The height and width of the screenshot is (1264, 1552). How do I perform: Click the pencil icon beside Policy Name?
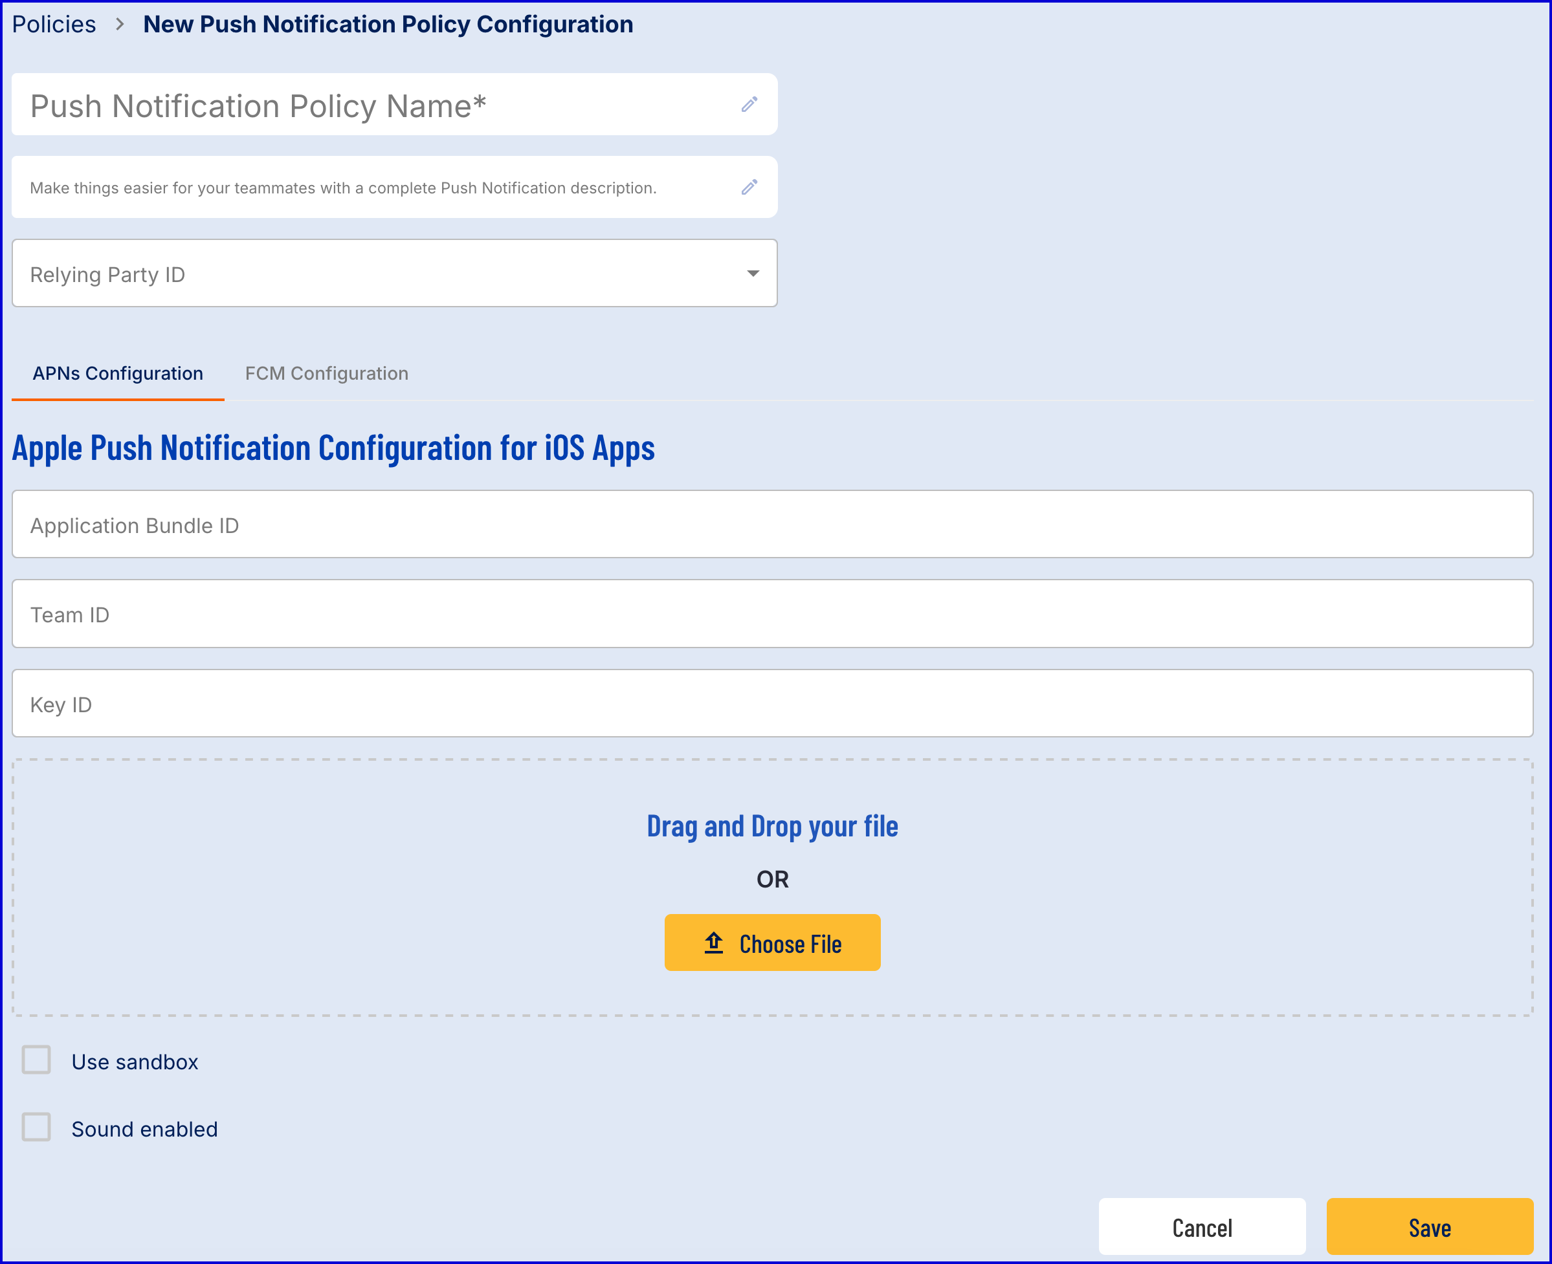(x=749, y=105)
